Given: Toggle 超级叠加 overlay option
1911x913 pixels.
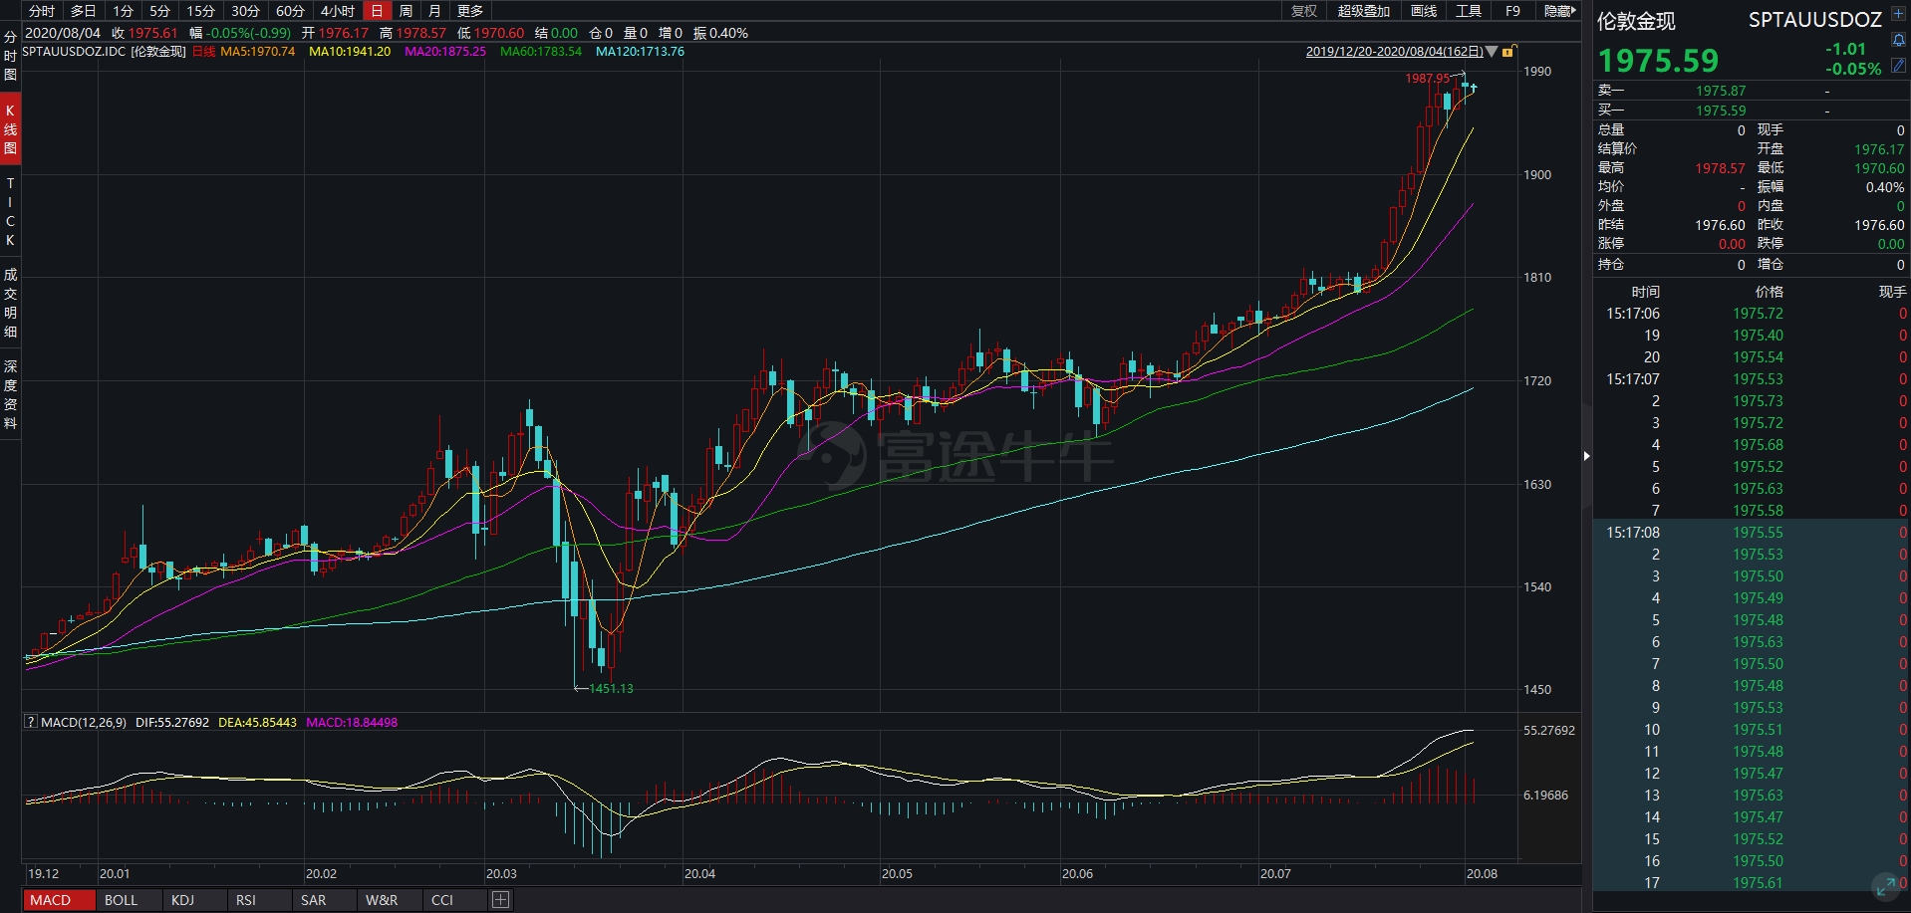Looking at the screenshot, I should 1363,11.
